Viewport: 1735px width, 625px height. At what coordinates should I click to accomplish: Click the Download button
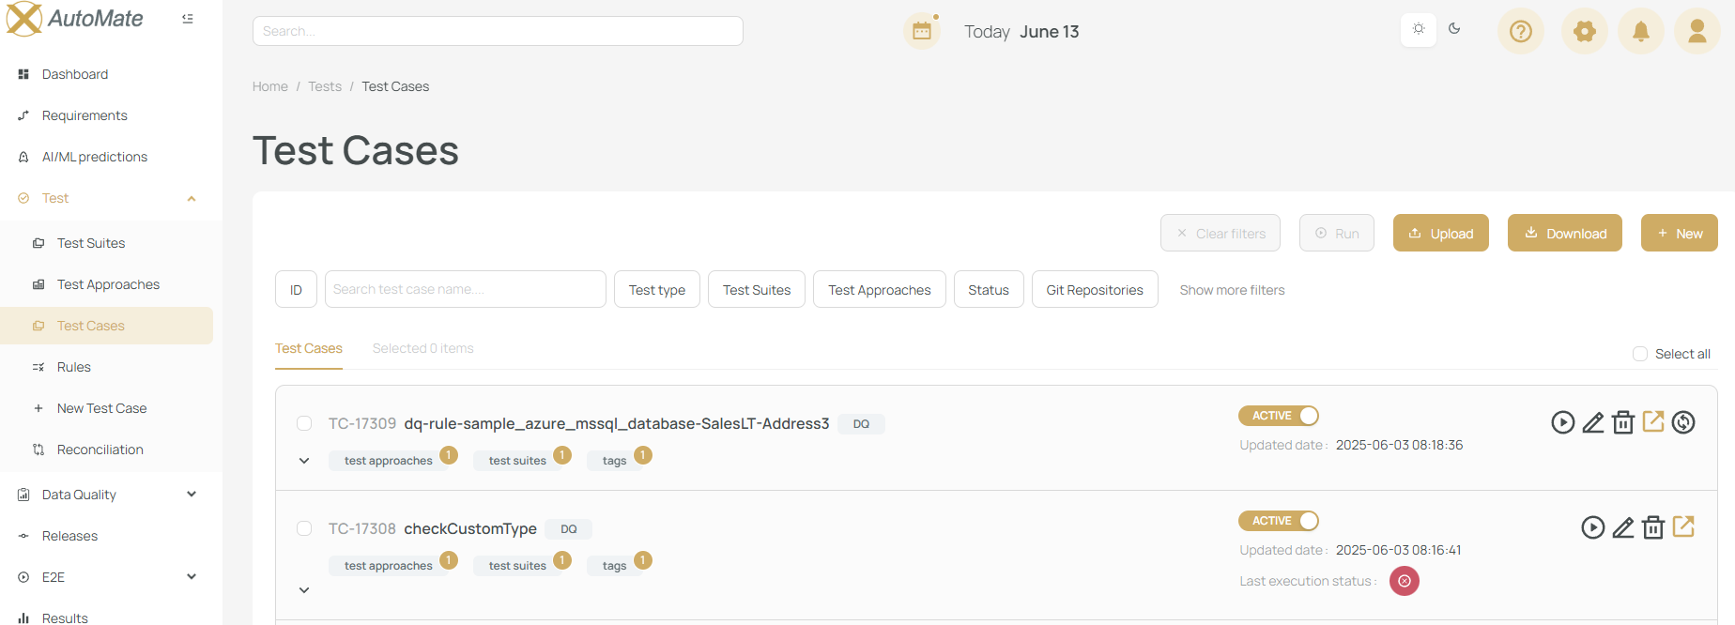(1565, 233)
